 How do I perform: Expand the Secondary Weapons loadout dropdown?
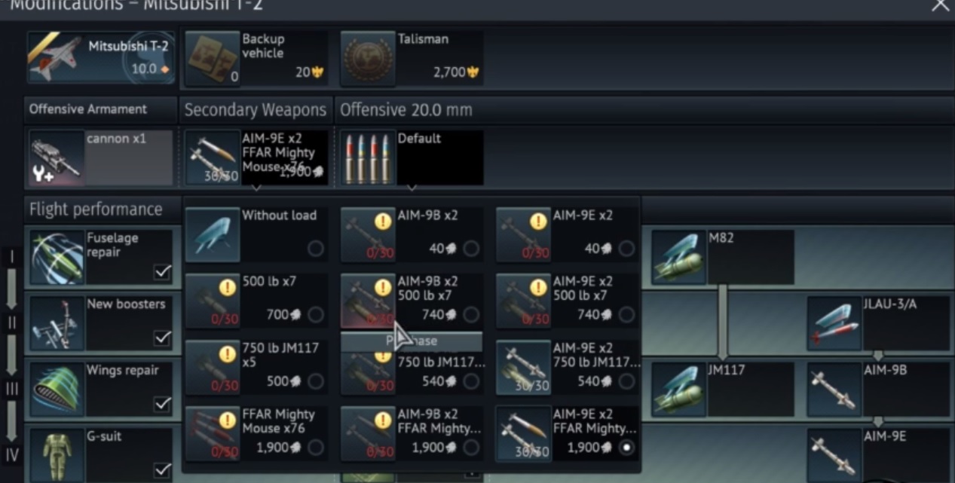[x=256, y=157]
